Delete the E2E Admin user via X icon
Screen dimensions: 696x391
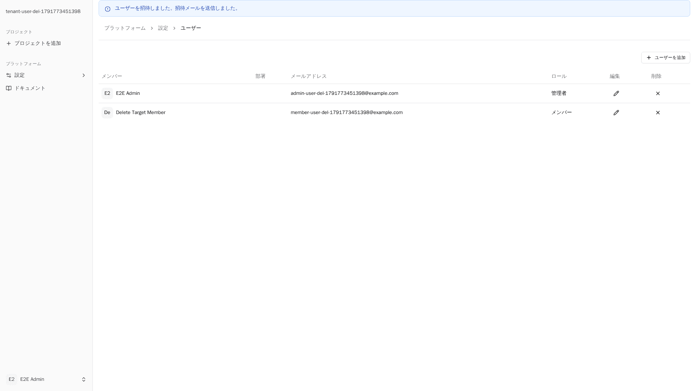click(x=658, y=93)
